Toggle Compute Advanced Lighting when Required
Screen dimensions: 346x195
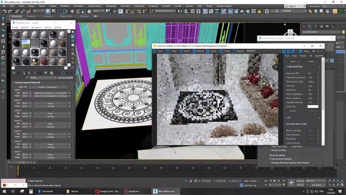tap(270, 162)
